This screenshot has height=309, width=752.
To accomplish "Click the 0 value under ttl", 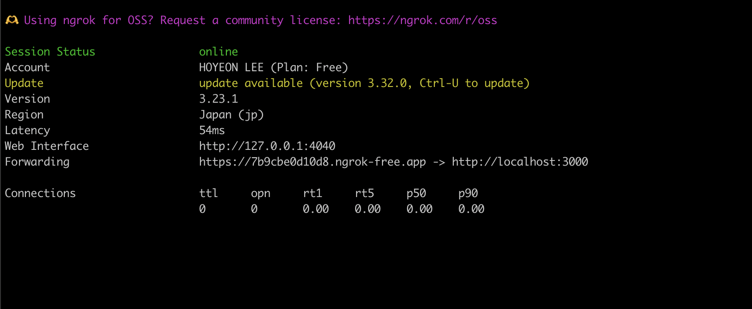I will [x=202, y=209].
